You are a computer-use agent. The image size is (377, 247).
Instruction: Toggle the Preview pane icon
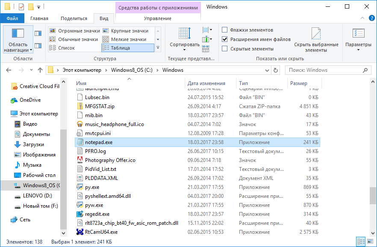pyautogui.click(x=38, y=33)
